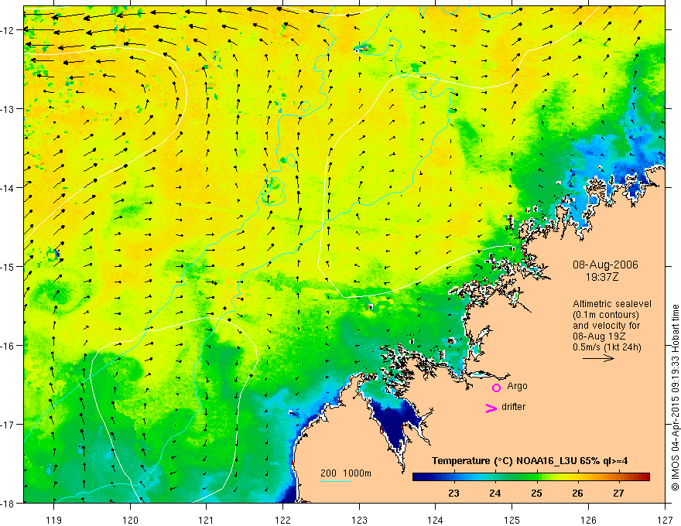Click the '200 1000m' bathymetry label
Viewport: 681px width, 526px height.
tap(346, 473)
